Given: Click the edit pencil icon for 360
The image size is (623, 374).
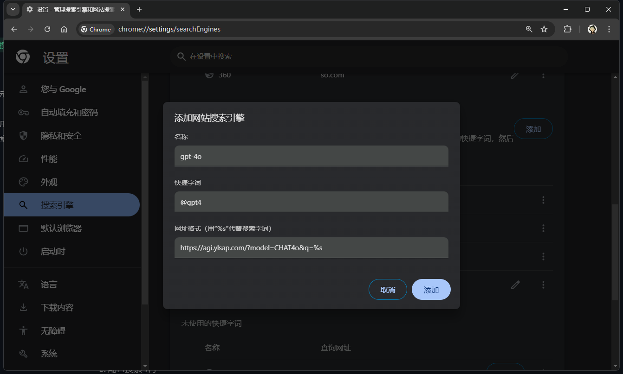Looking at the screenshot, I should click(x=515, y=75).
